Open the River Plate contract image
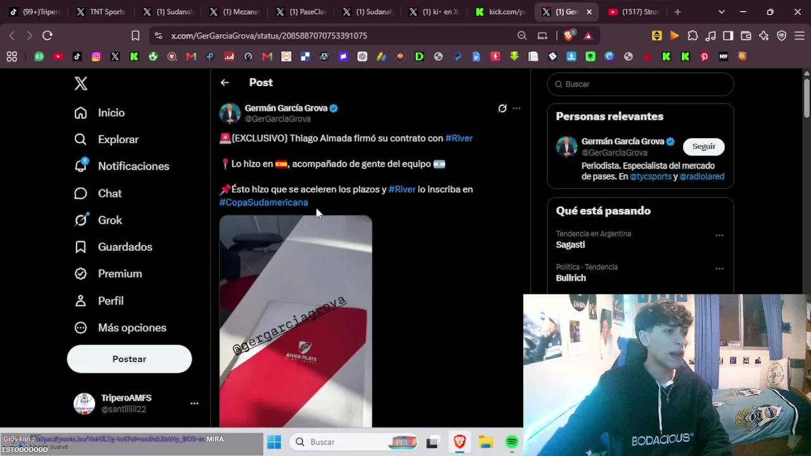 [296, 321]
